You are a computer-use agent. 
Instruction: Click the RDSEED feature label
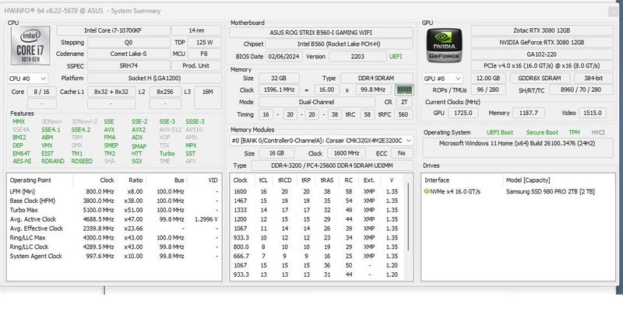pos(82,161)
